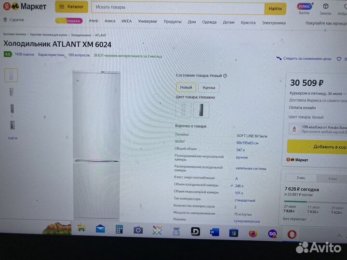Image resolution: width=347 pixels, height=260 pixels.
Task: Open the Заказы box icon
Action: [x=325, y=6]
